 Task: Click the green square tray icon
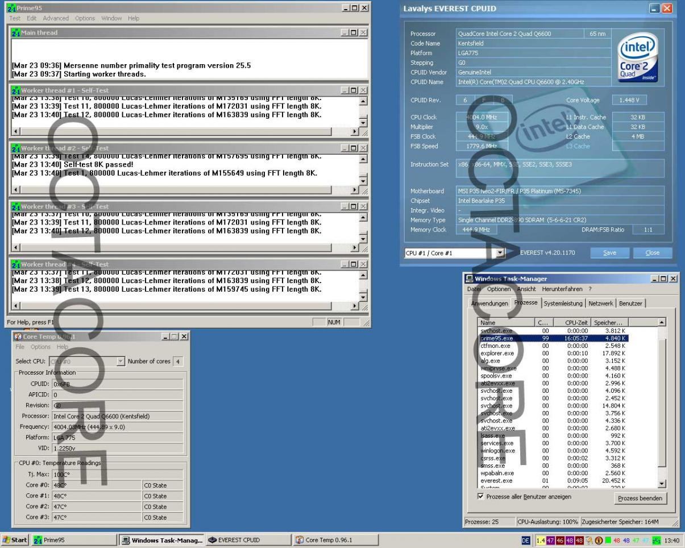coord(608,541)
